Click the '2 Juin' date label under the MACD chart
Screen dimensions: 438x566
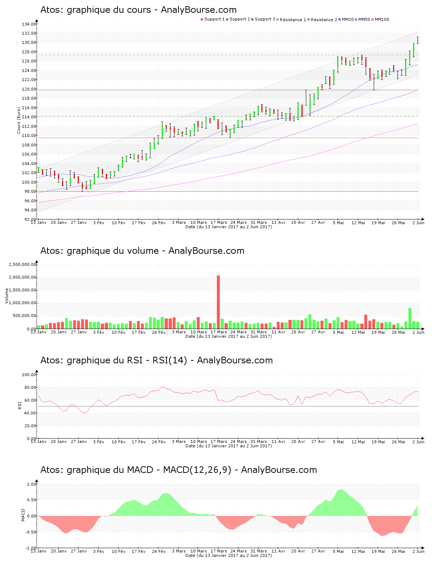[x=418, y=551]
